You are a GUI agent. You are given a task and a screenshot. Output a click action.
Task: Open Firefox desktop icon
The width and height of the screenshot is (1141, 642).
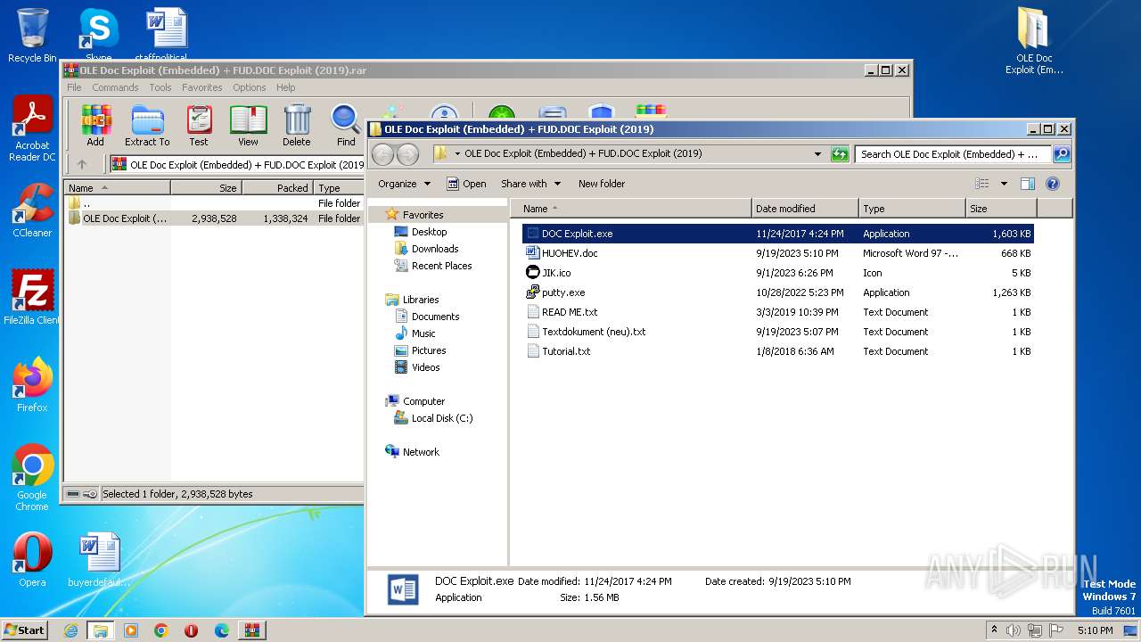coord(32,384)
